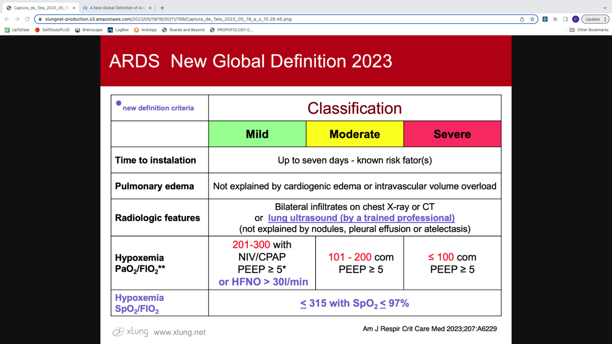The width and height of the screenshot is (612, 344).
Task: Open a new tab with the plus button
Action: [x=162, y=8]
